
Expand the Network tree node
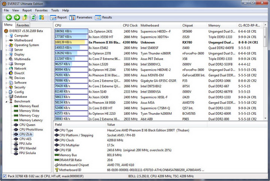point(6,69)
